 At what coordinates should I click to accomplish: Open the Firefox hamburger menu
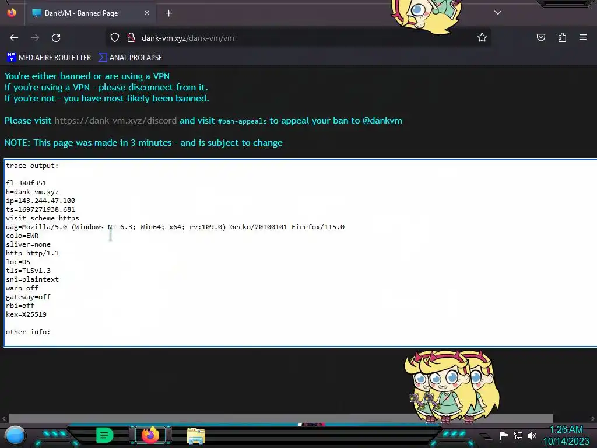[582, 37]
